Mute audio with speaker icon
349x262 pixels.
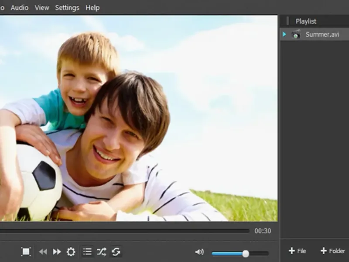tap(199, 252)
